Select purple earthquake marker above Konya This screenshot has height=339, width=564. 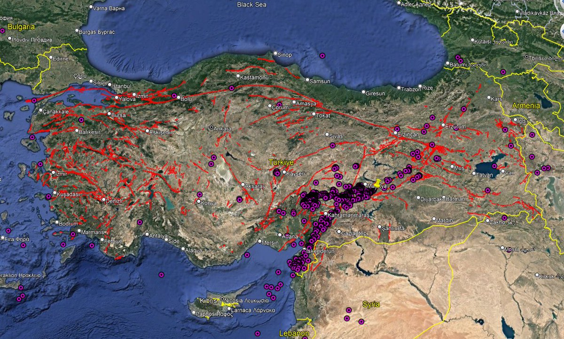pos(199,194)
